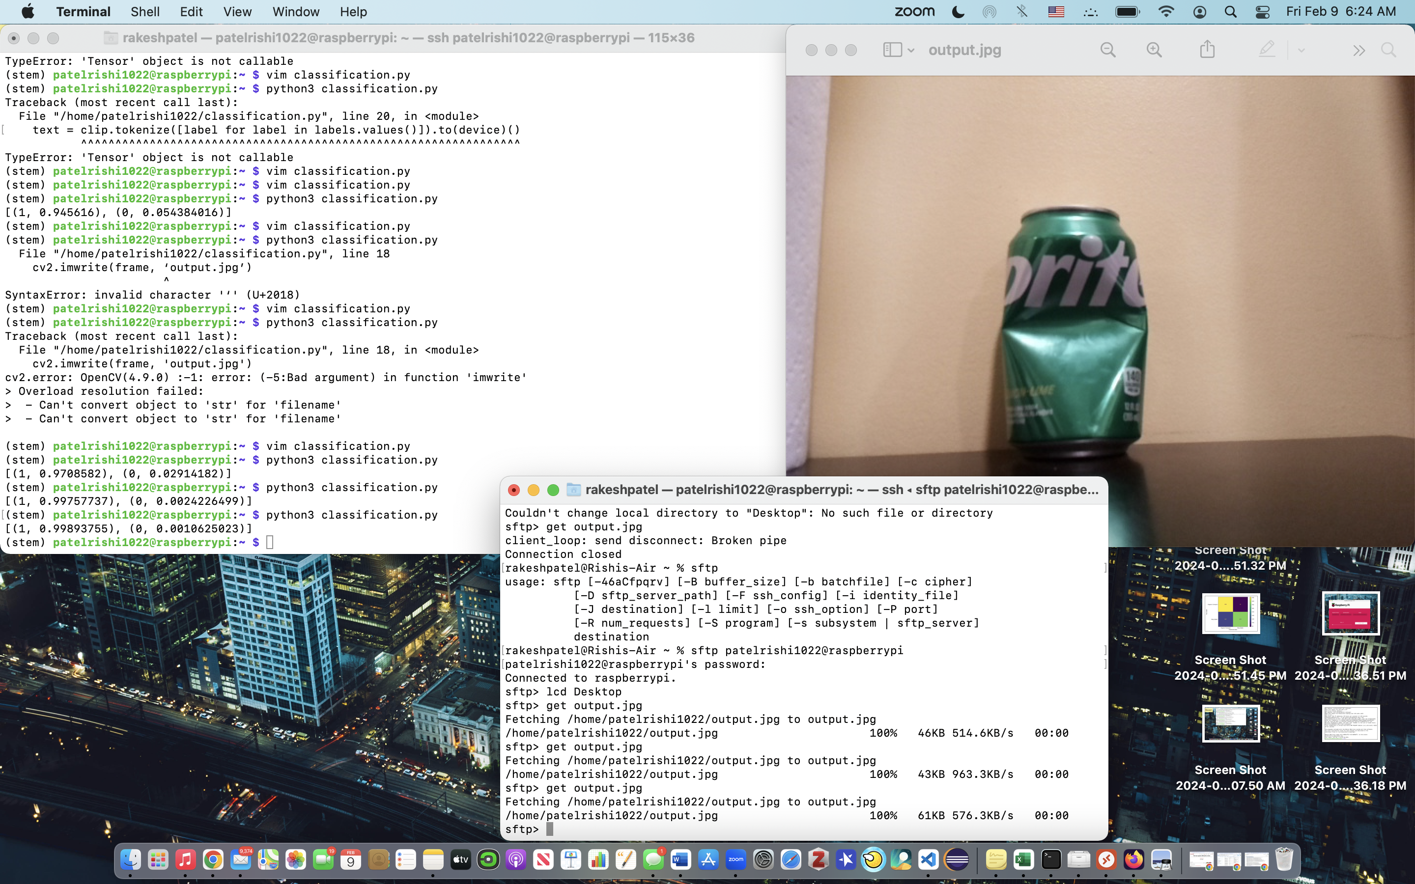The height and width of the screenshot is (884, 1415).
Task: Click the Share button in Preview toolbar
Action: point(1208,49)
